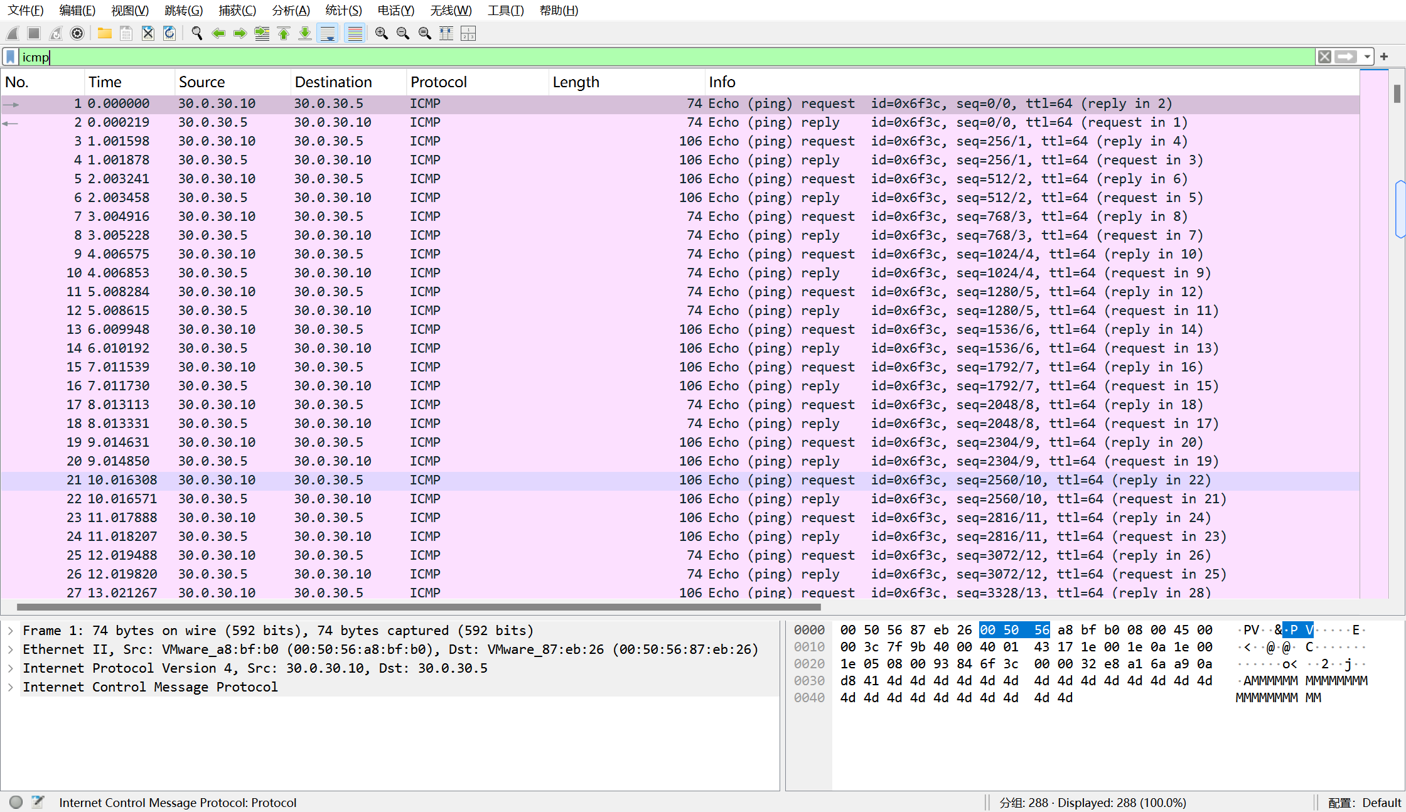
Task: Click the find packet magnifier icon
Action: (x=197, y=33)
